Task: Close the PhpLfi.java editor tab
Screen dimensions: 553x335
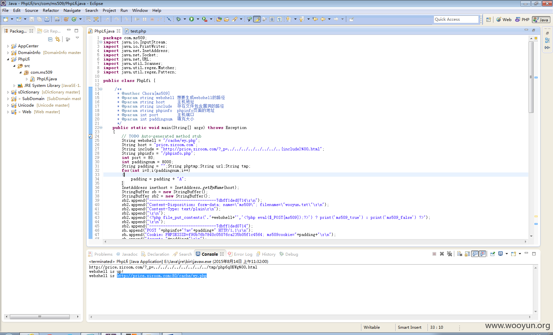Action: tap(118, 31)
